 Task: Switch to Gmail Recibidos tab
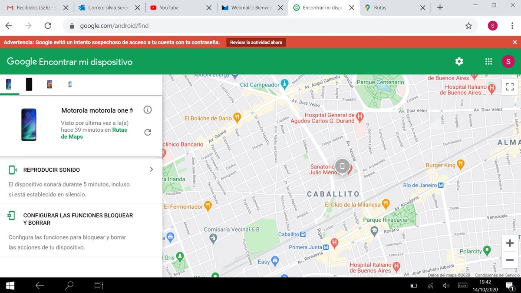click(36, 7)
